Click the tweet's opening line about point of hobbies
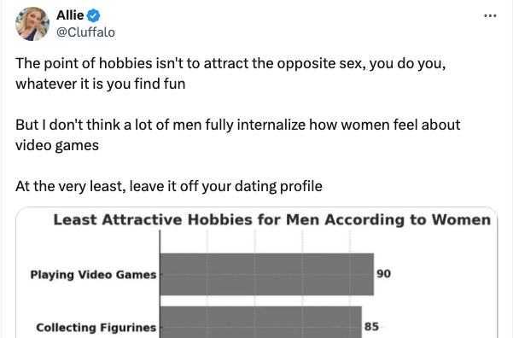 (230, 63)
